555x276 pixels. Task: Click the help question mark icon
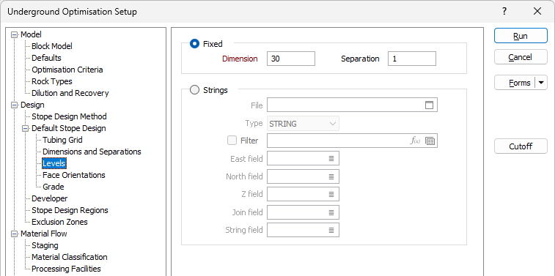click(x=504, y=11)
